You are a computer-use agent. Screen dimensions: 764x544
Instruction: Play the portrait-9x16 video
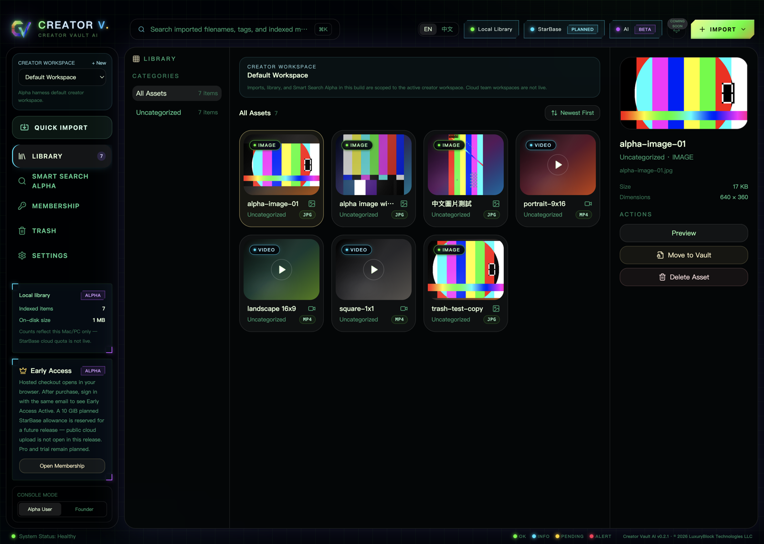tap(558, 165)
